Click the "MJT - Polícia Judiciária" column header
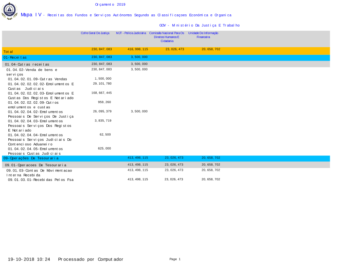Image resolution: width=349 pixels, height=270 pixels. point(131,33)
